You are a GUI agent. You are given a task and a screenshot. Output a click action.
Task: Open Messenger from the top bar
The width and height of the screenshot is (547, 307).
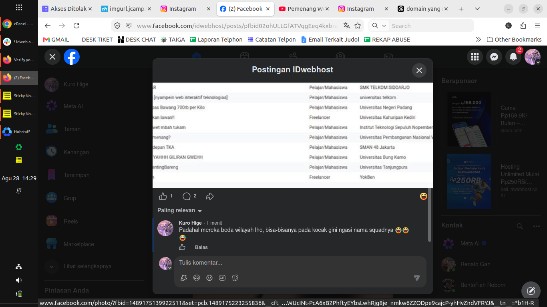[x=494, y=57]
